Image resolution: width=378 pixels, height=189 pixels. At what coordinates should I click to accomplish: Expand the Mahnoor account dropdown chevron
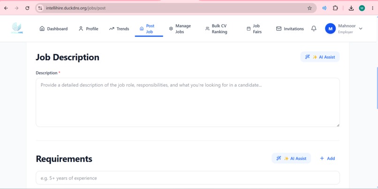(x=361, y=29)
